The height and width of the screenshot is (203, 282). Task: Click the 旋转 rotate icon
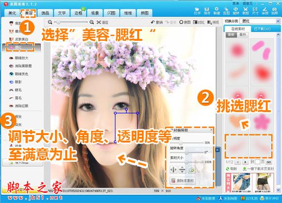(236, 11)
